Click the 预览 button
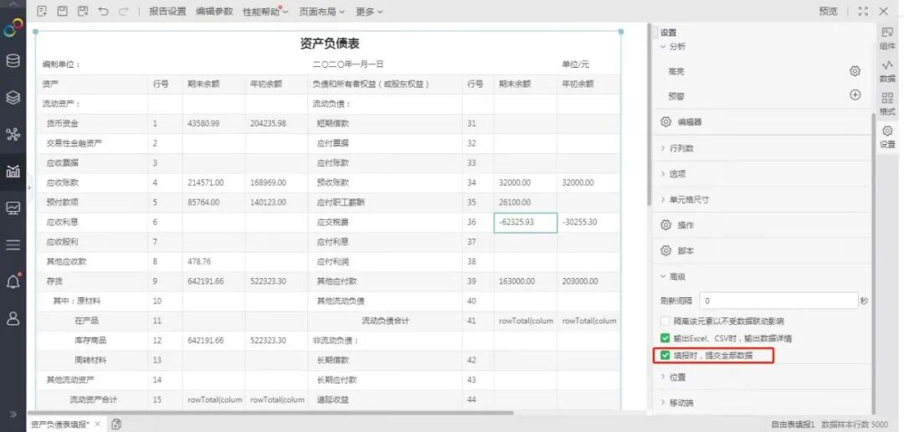 [828, 12]
